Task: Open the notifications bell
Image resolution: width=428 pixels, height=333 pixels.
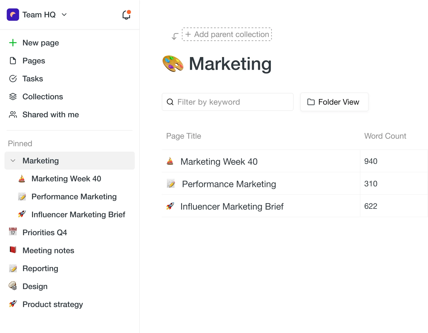Action: click(126, 15)
